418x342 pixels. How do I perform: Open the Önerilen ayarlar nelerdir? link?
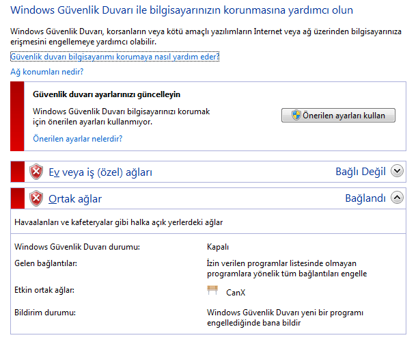78,139
